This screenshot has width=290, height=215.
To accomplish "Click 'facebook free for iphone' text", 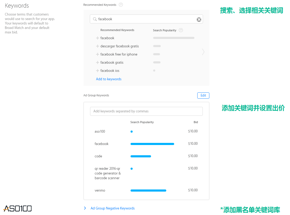I will (x=119, y=54).
